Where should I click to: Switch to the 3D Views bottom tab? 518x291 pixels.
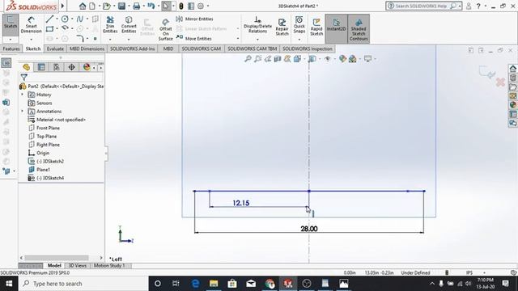coord(78,266)
